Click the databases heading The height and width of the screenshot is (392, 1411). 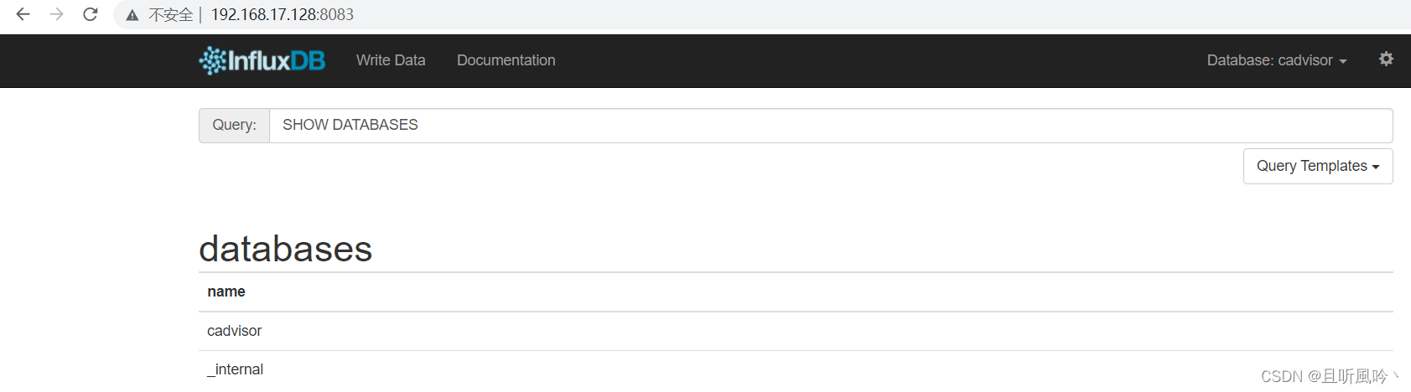pos(285,249)
